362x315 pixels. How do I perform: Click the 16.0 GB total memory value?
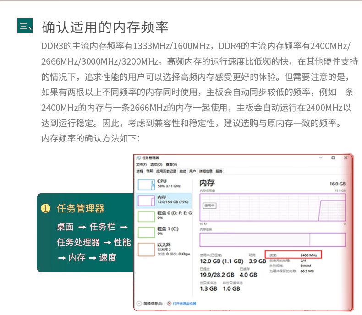(338, 184)
